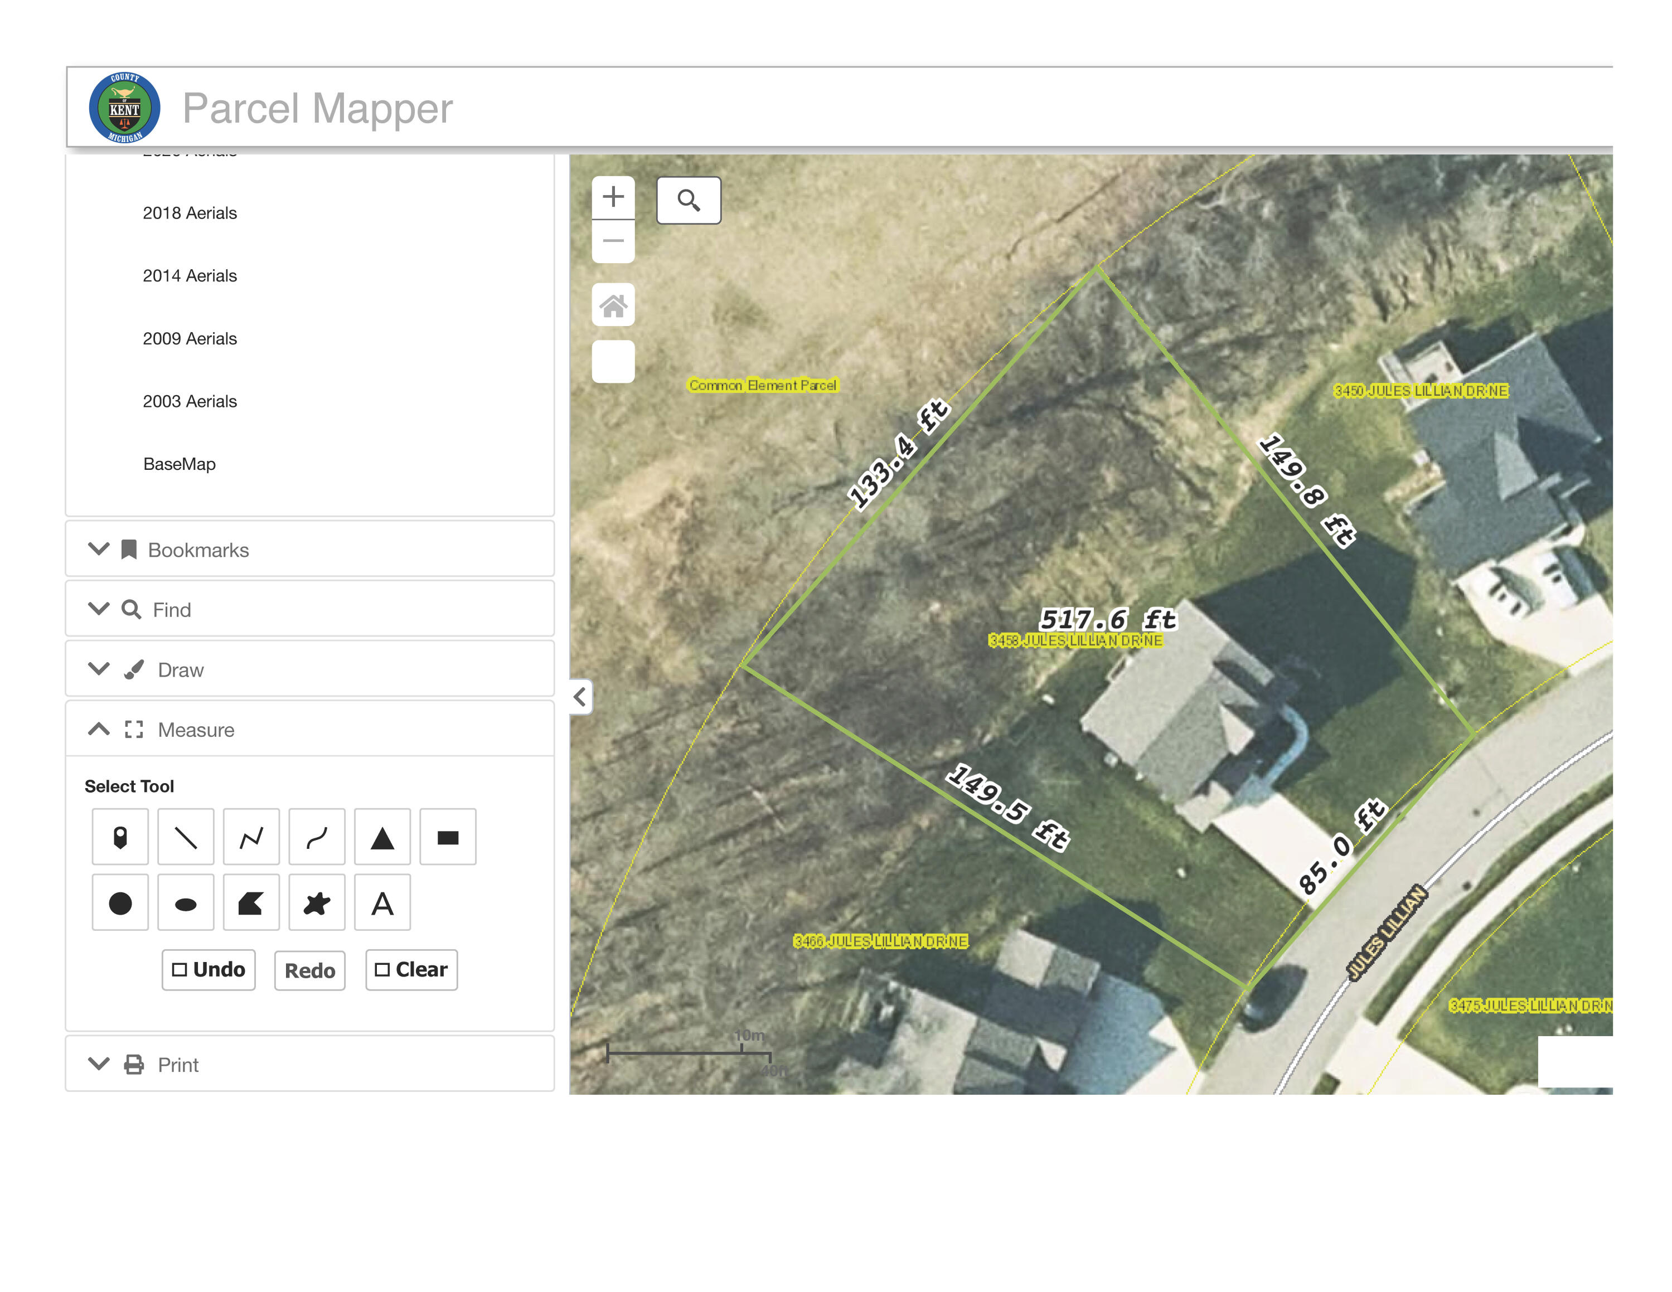
Task: Clear all measurements
Action: click(x=411, y=970)
